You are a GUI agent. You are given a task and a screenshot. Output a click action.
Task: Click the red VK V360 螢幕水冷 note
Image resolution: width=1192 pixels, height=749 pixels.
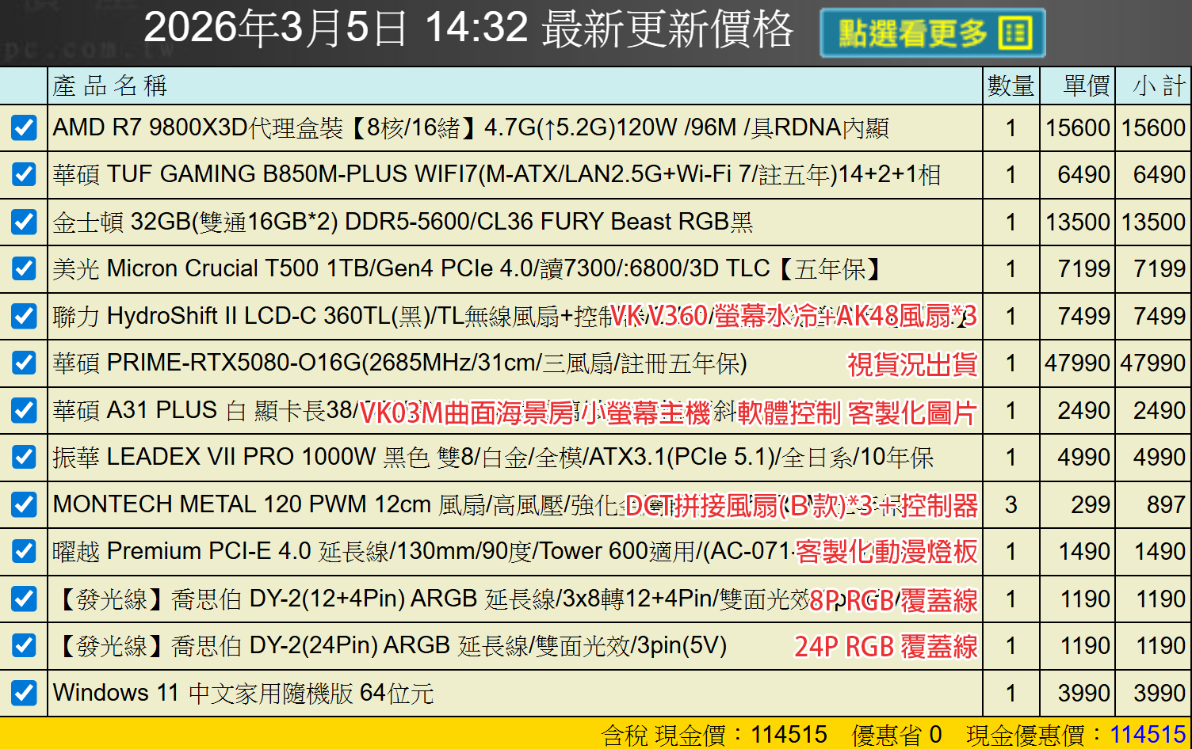point(793,316)
